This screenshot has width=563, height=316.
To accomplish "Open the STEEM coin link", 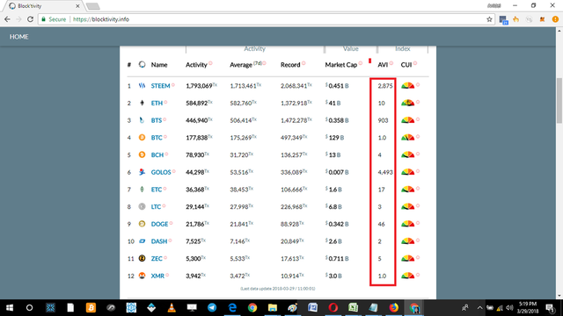I will (160, 86).
